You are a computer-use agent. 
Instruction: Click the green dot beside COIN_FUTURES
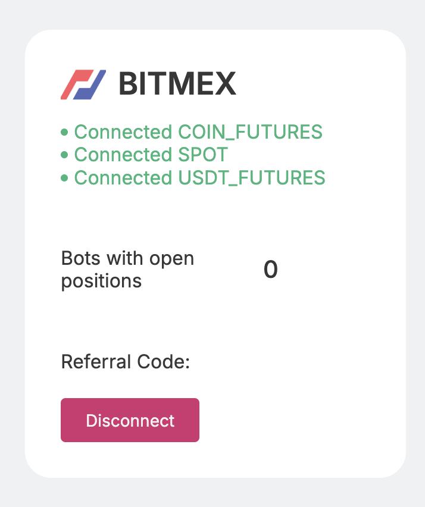coord(65,132)
